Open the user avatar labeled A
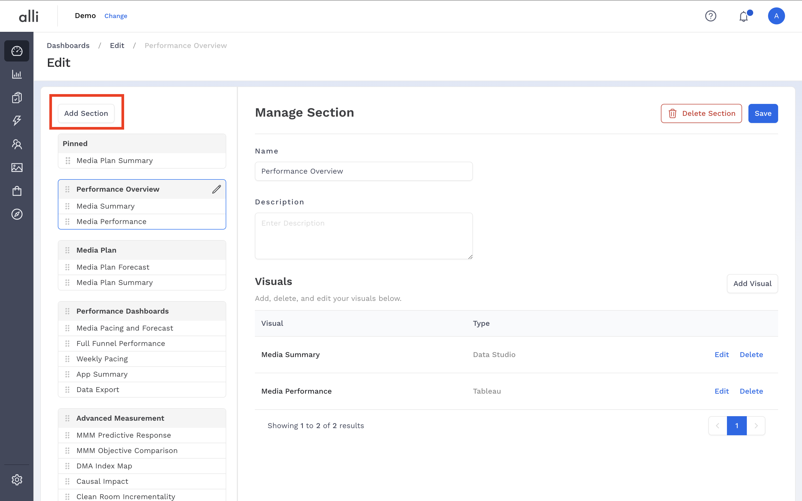Viewport: 802px width, 501px height. (776, 16)
